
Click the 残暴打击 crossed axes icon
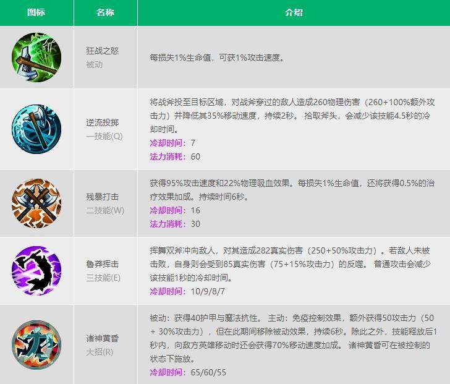pos(36,203)
